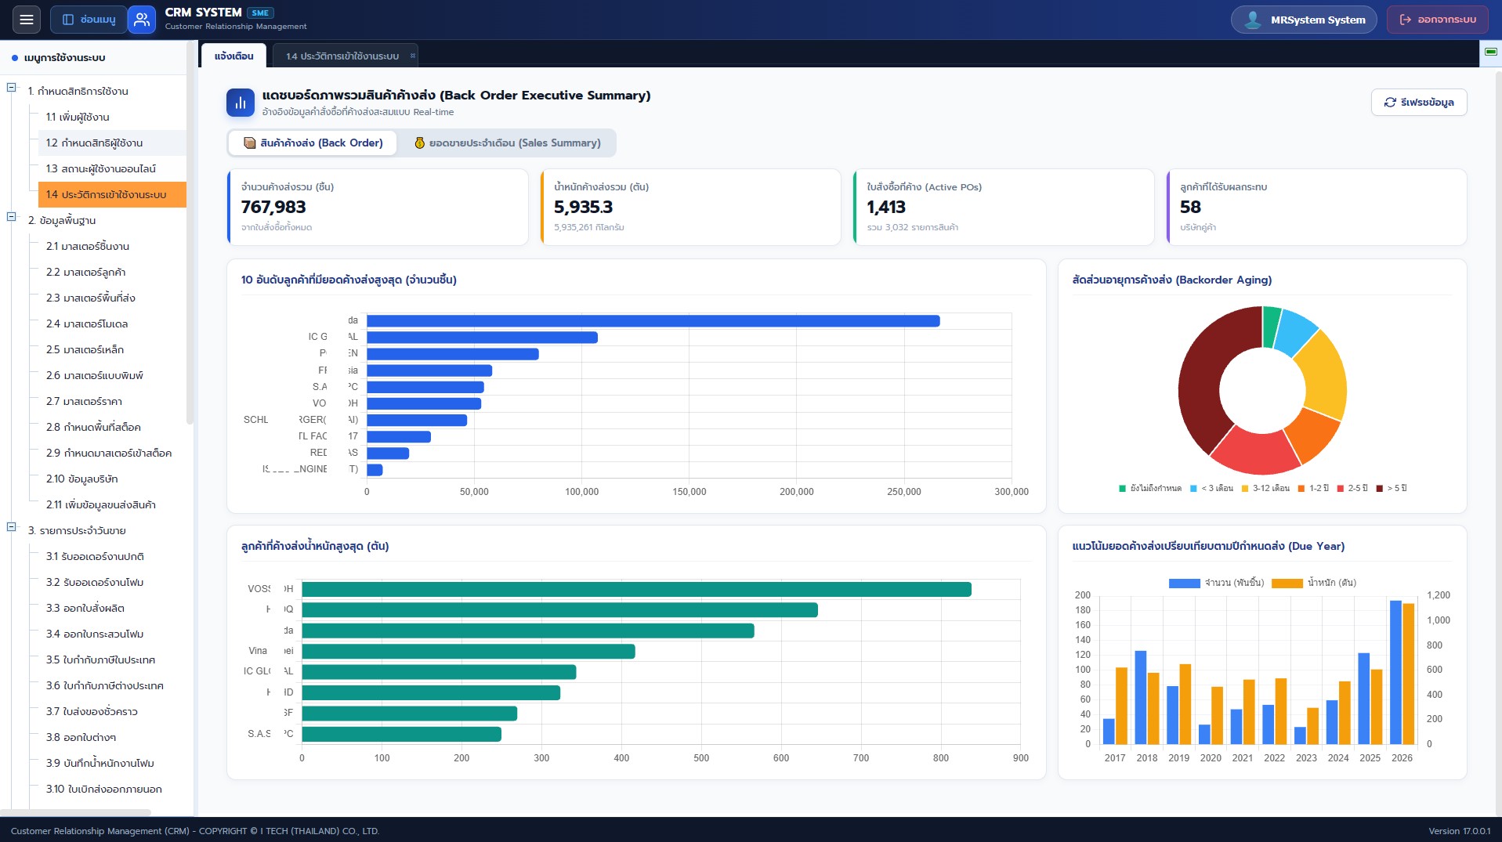1502x842 pixels.
Task: Open 1.3 สถานะผู้ใช้งานออนไลน์ menu item
Action: [x=112, y=169]
